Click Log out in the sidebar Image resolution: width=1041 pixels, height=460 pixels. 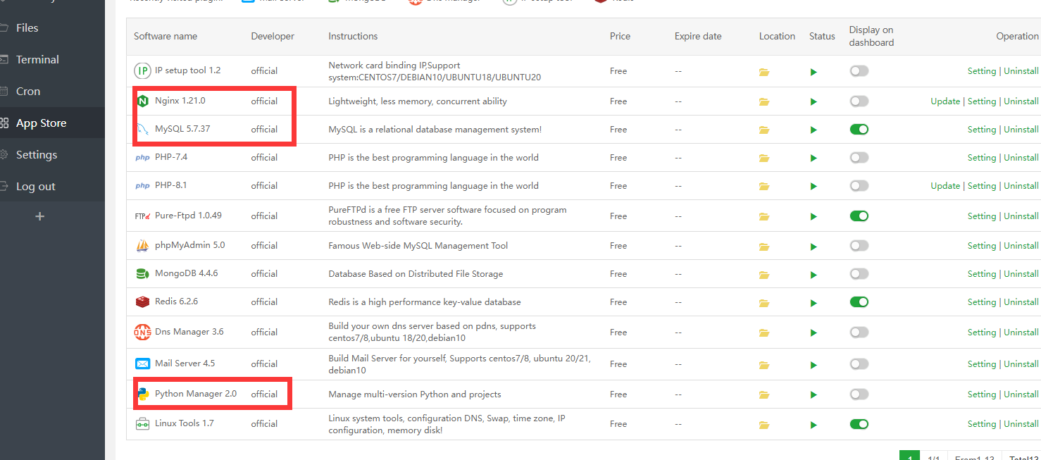tap(52, 187)
